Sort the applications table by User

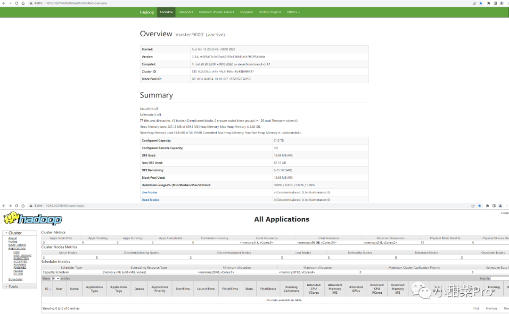(59, 289)
